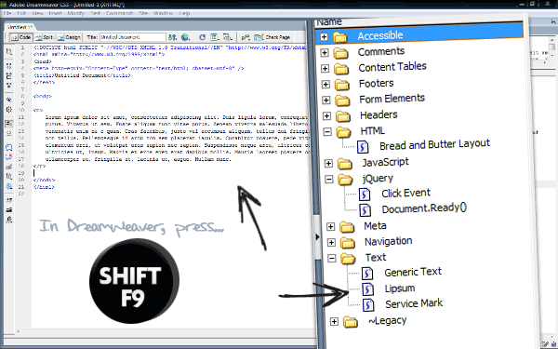Click the Preview in browser globe icon

185,37
